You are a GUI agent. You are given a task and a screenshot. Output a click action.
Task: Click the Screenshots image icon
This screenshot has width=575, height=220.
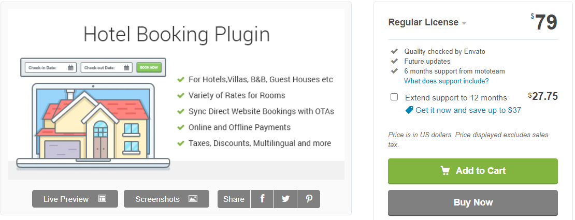(193, 199)
